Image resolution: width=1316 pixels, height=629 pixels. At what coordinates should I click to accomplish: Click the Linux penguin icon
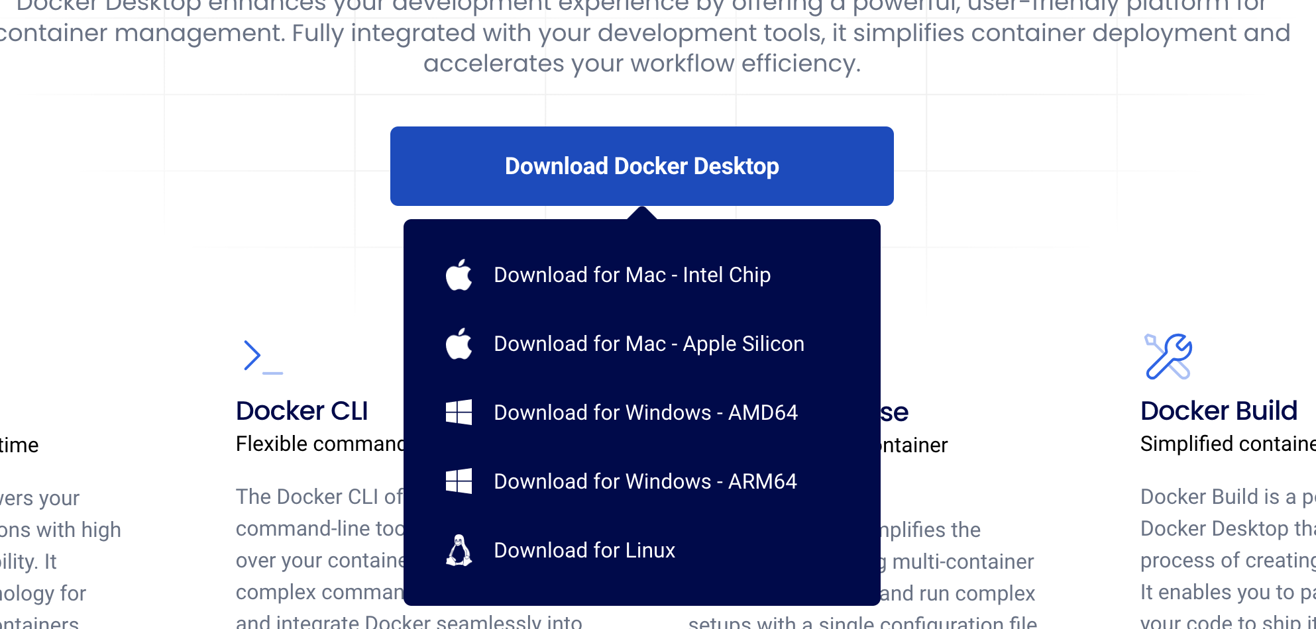point(459,550)
